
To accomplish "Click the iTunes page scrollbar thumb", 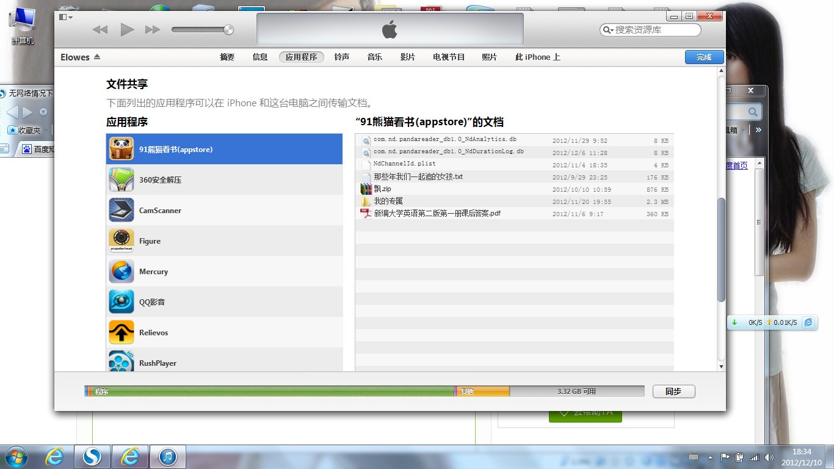I will click(x=721, y=249).
